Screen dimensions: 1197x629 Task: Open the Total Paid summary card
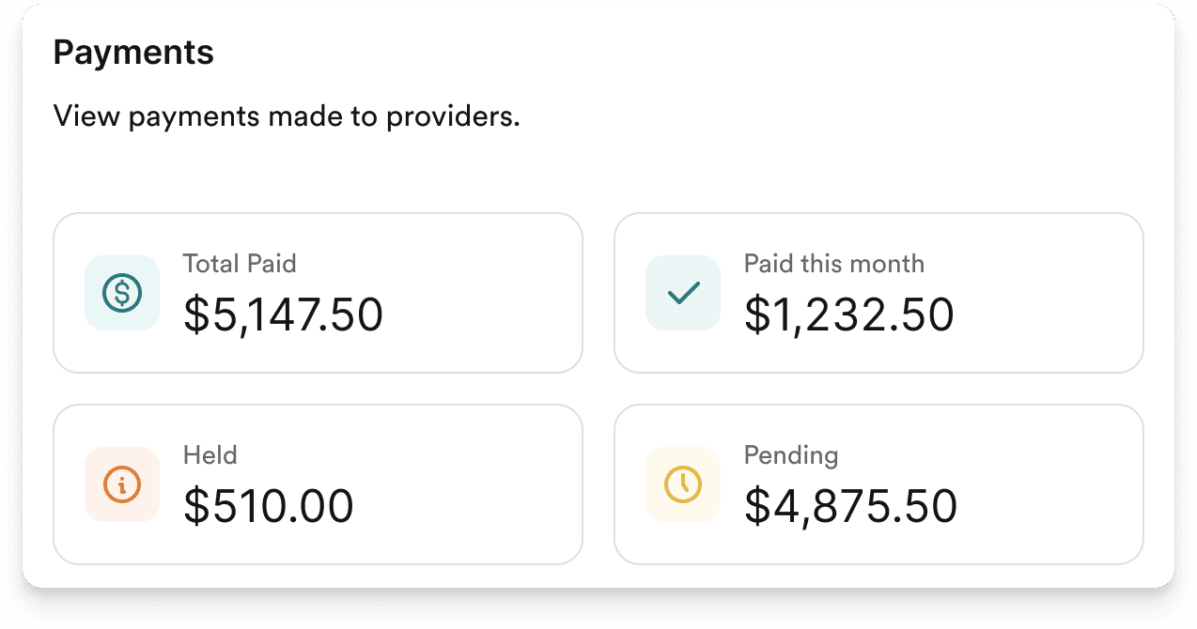319,293
